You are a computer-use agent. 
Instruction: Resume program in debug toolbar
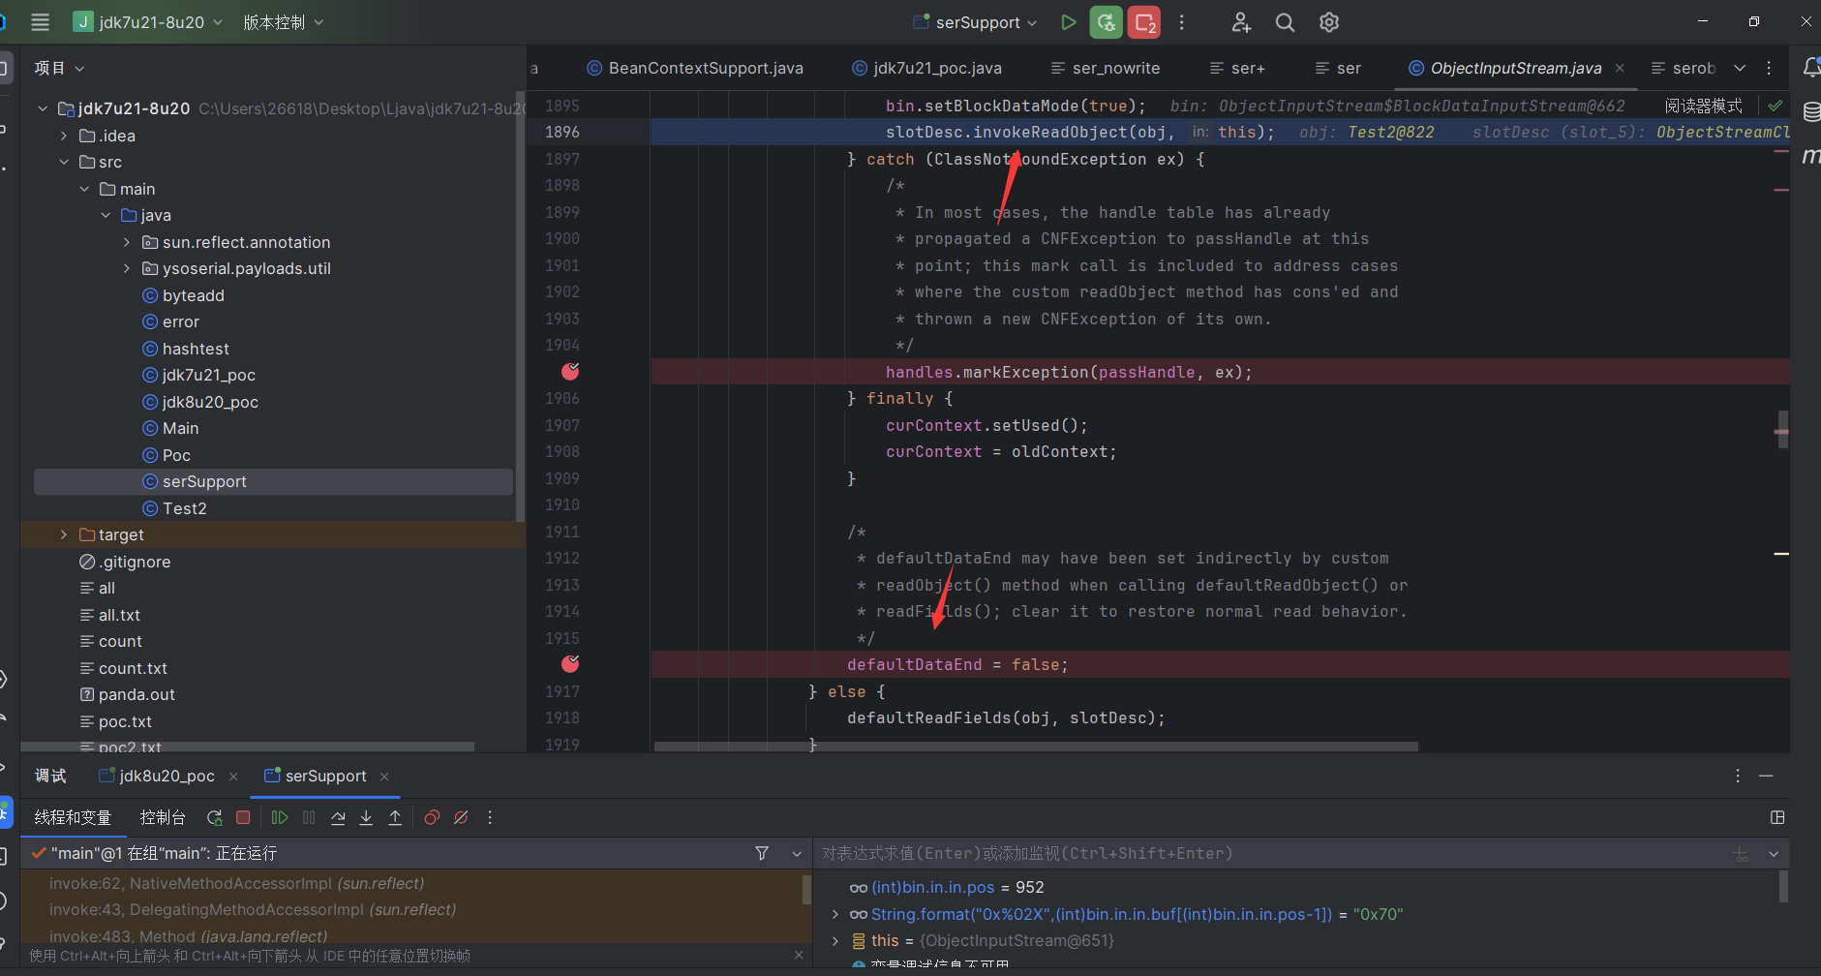click(280, 817)
